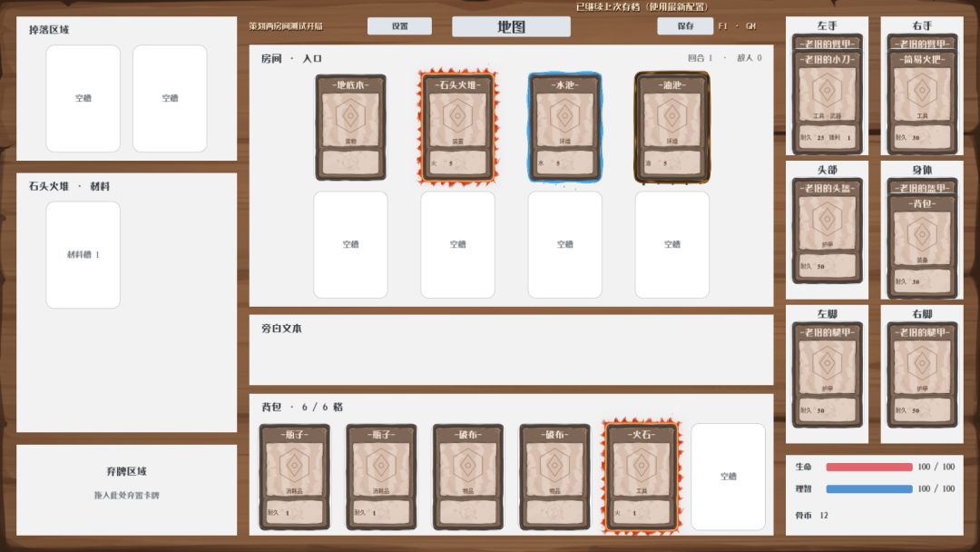Click the 材料槽 1 material slot
The image size is (980, 552).
tap(83, 255)
